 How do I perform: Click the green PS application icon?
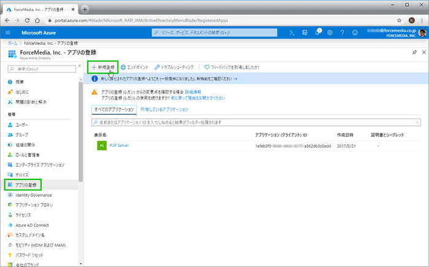pos(102,146)
